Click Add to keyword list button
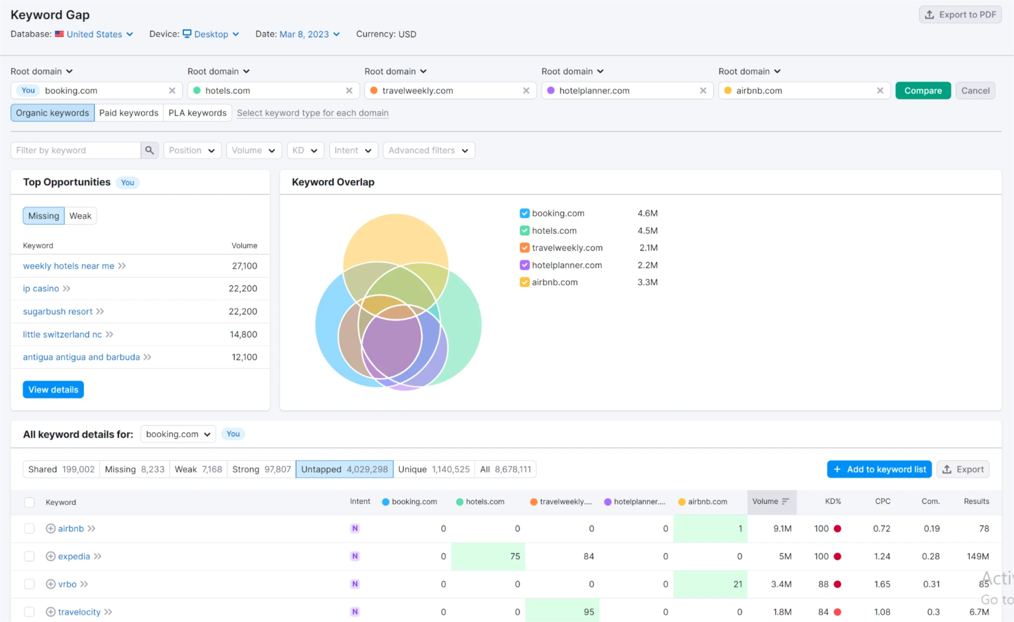 point(879,469)
